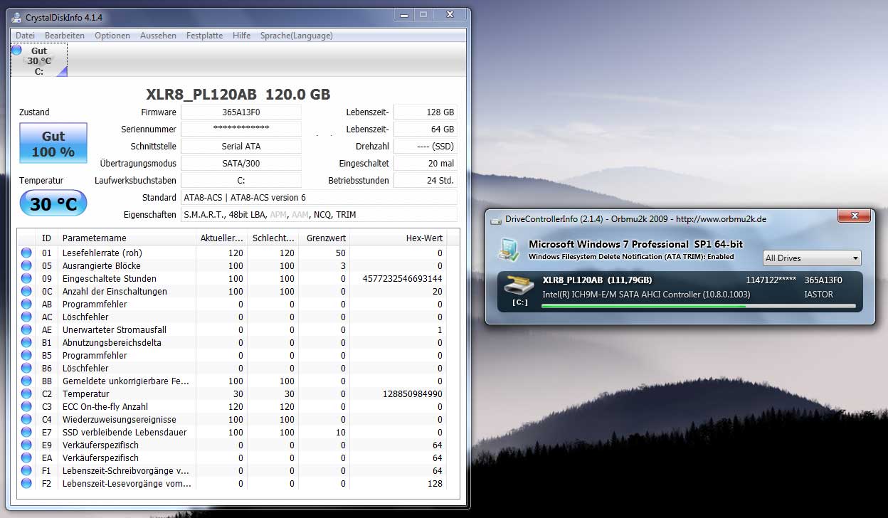
Task: Click the Übertragungsmodus field SATA/300
Action: (241, 163)
